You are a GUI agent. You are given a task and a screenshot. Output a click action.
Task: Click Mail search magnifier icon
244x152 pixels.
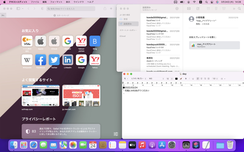pos(239,9)
